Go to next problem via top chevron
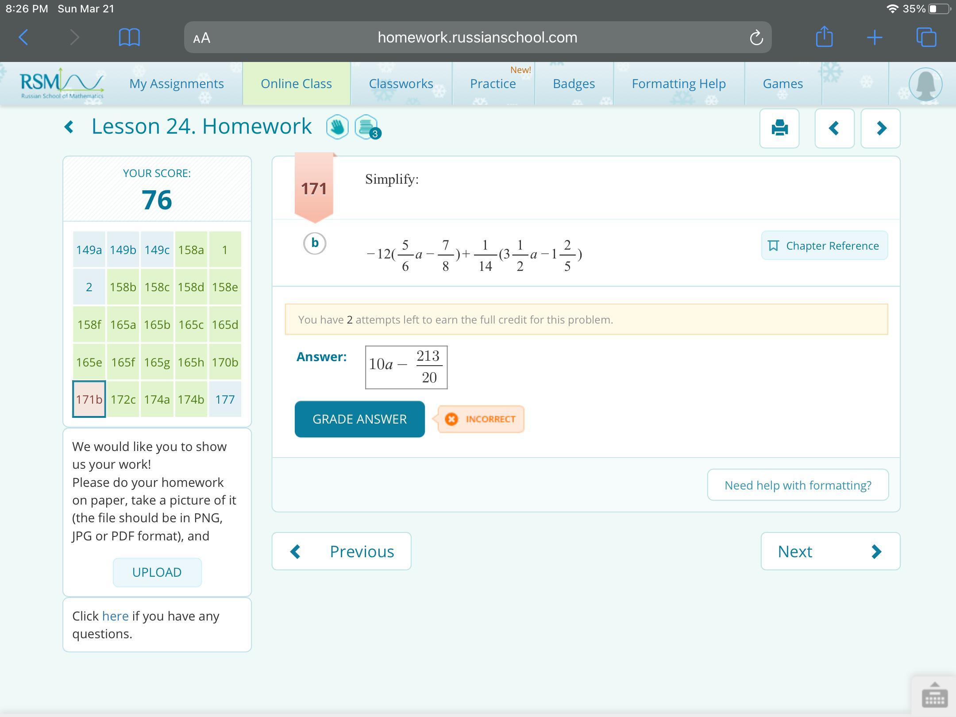Screen dimensions: 956x717 [x=880, y=128]
